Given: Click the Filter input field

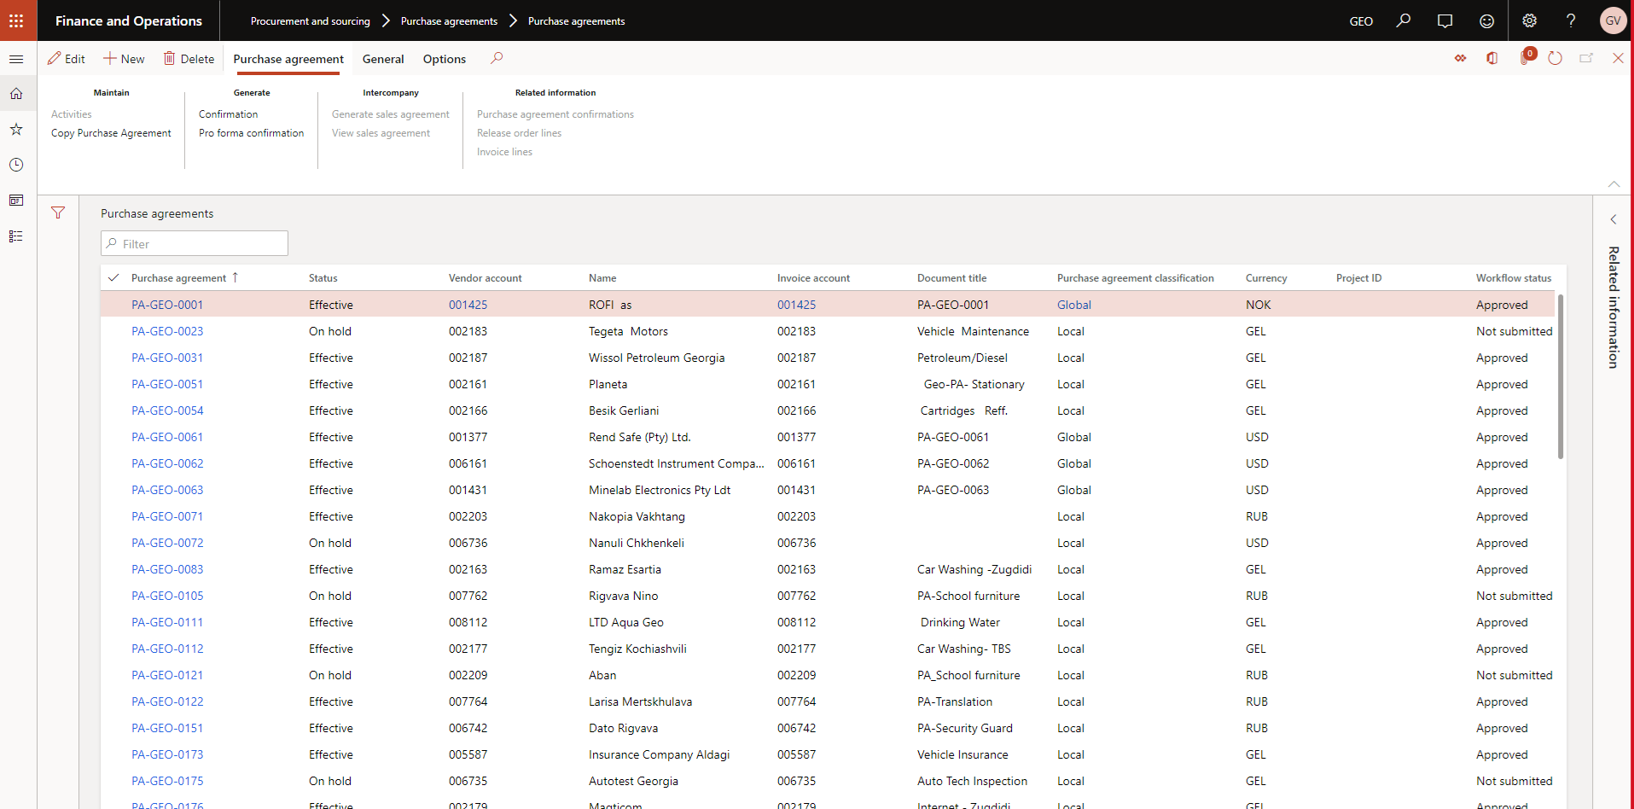Looking at the screenshot, I should point(195,243).
